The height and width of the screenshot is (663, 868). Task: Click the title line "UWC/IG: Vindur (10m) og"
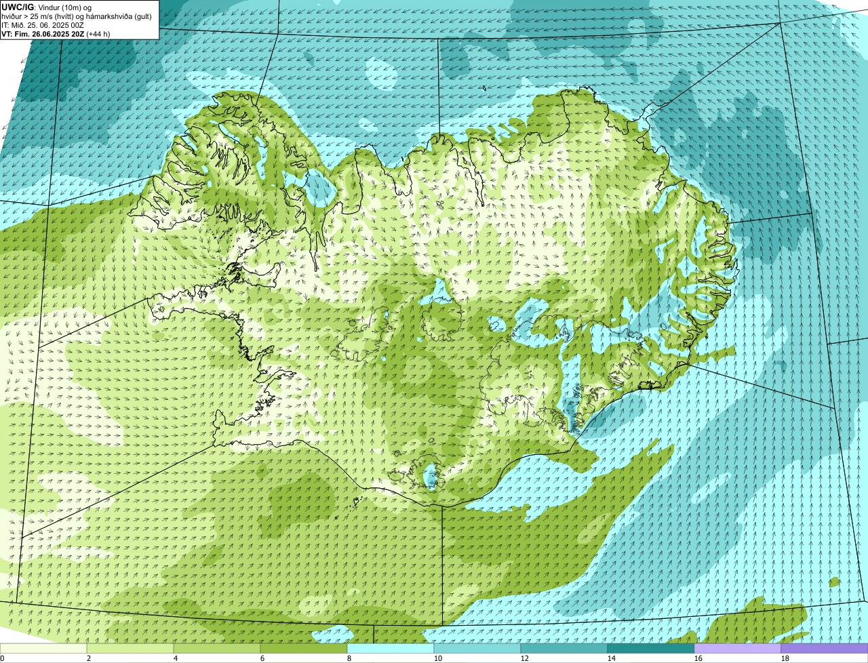tap(46, 7)
